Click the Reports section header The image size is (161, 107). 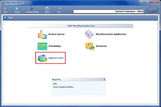[79, 79]
